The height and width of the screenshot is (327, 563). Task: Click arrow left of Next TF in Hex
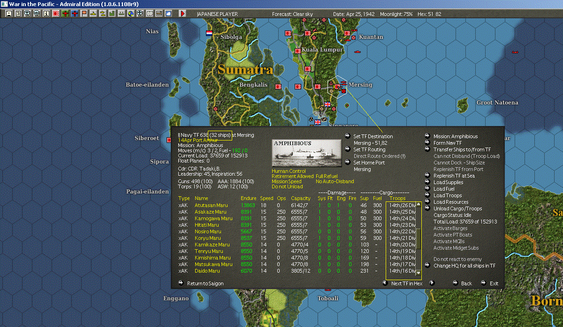tap(385, 283)
